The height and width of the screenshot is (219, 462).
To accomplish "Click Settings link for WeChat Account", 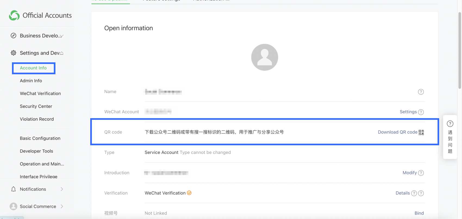I will [x=408, y=112].
